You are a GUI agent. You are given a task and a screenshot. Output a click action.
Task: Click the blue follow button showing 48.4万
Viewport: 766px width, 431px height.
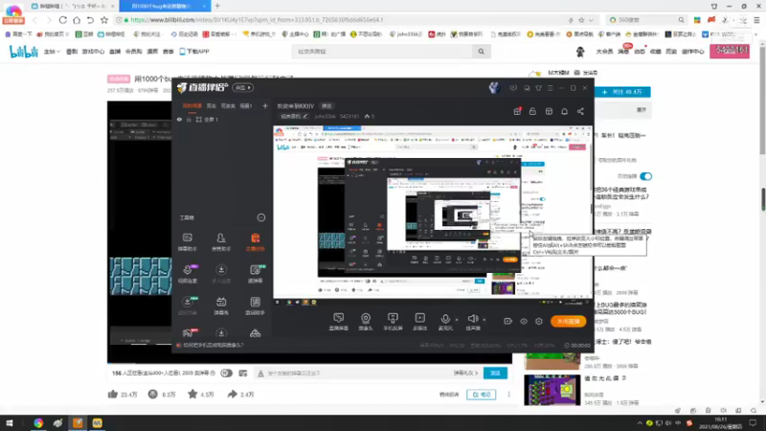pos(622,92)
